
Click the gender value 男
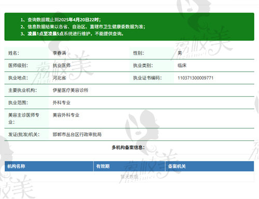pyautogui.click(x=180, y=53)
